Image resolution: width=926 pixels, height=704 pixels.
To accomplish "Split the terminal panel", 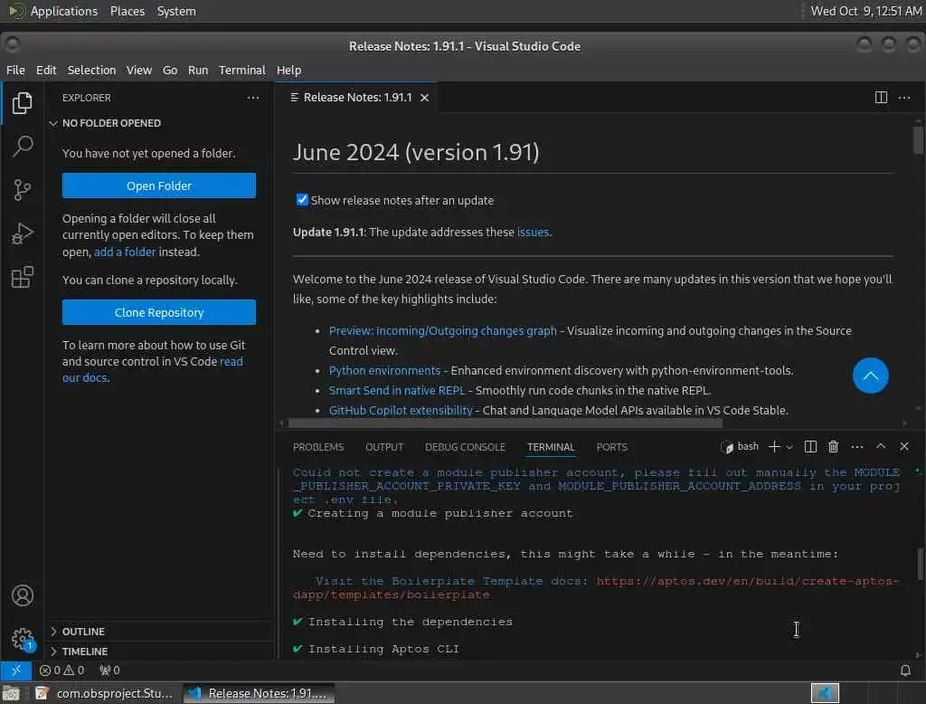I will (810, 446).
